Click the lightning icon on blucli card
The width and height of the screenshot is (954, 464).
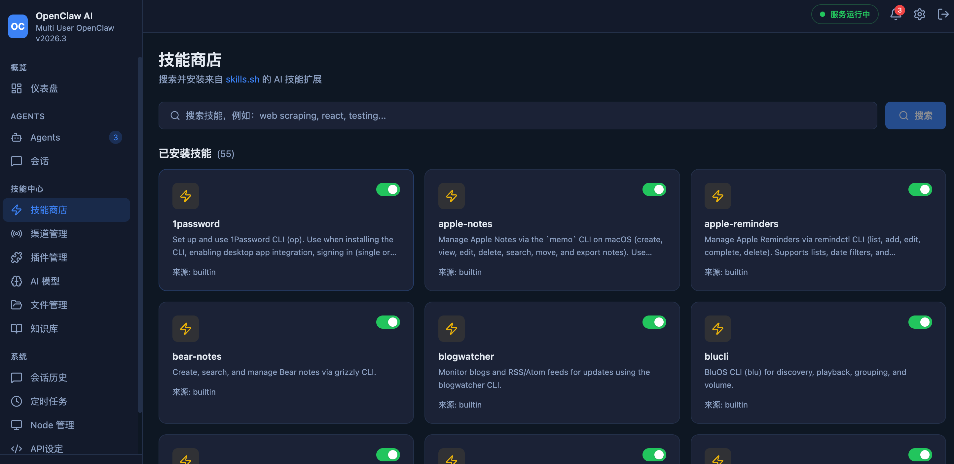click(x=717, y=329)
